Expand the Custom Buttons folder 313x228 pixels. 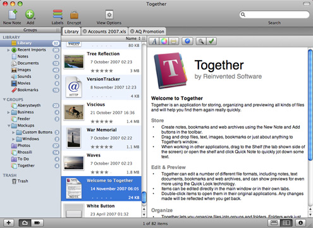[x=13, y=132]
